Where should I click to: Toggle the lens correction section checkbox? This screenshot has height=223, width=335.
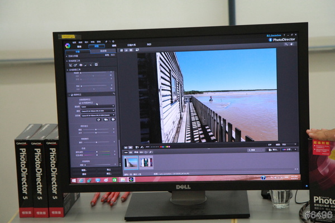(72, 95)
